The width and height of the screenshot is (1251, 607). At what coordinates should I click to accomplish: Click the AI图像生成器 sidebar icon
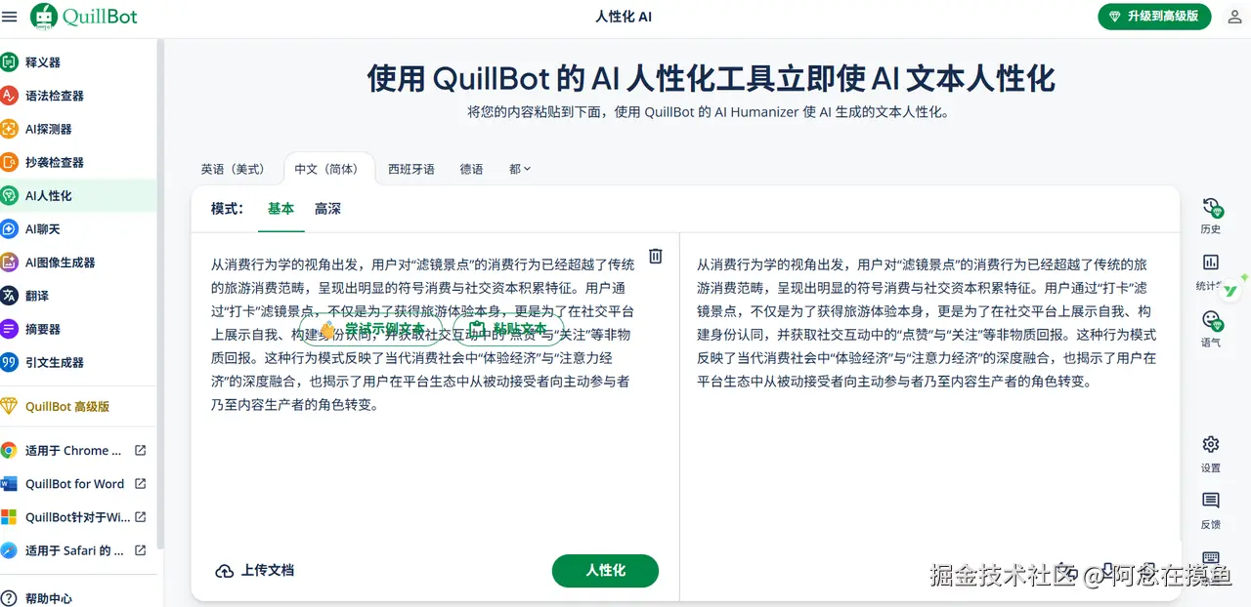tap(9, 263)
